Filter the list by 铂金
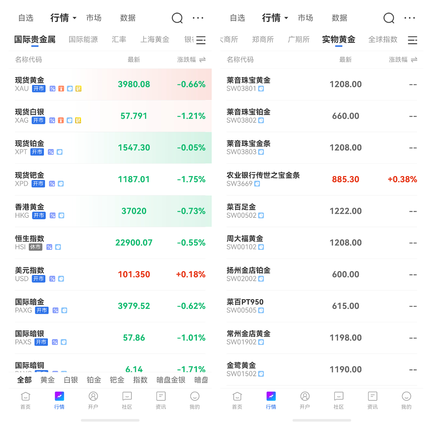 pos(94,380)
